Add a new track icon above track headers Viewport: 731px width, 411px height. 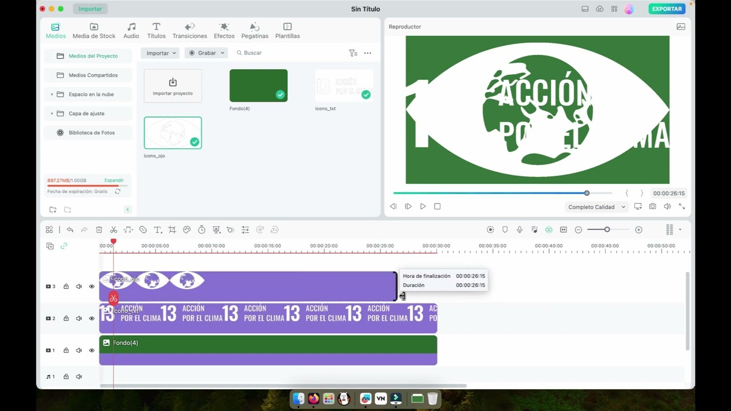click(x=50, y=246)
